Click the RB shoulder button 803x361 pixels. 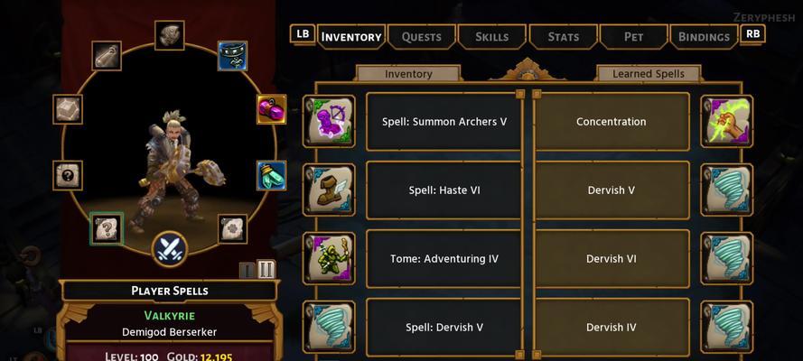tap(752, 34)
